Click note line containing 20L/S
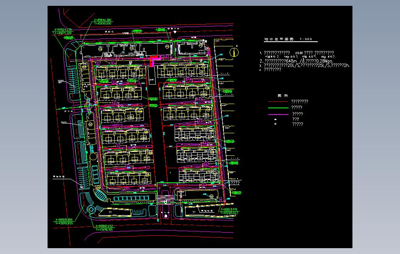This screenshot has height=254, width=400. point(304,65)
